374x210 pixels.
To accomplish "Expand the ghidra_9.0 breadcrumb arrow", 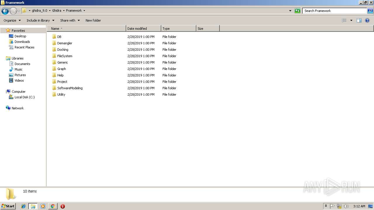I will [50, 11].
